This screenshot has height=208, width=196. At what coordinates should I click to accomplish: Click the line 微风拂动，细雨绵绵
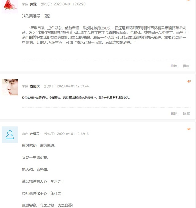[x=39, y=146]
